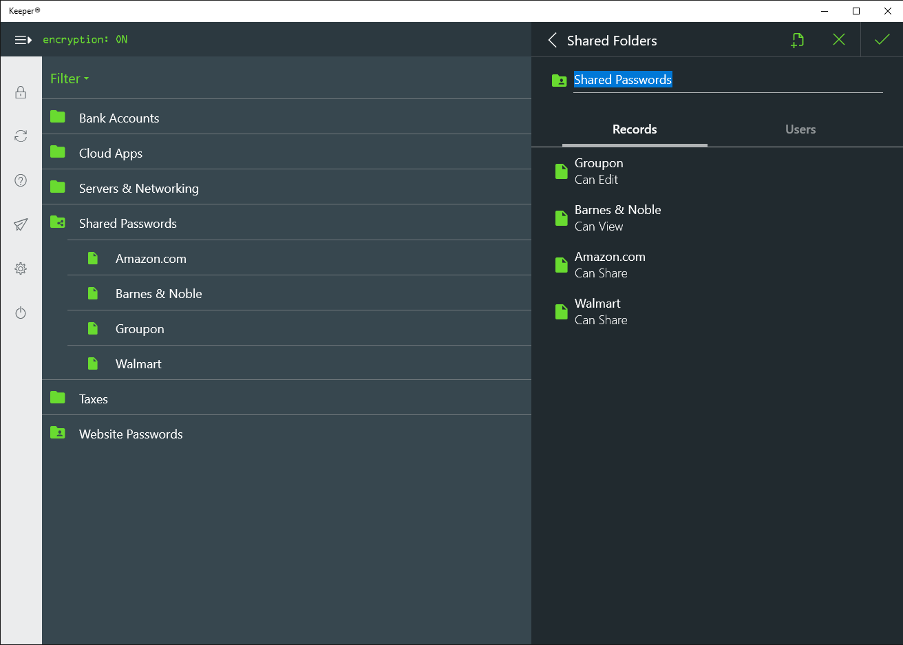This screenshot has height=645, width=903.
Task: Click the add record icon
Action: pyautogui.click(x=797, y=40)
